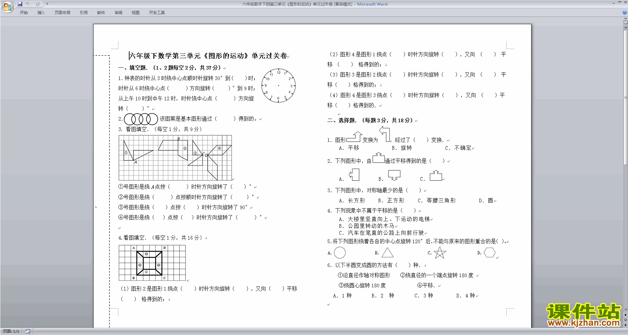Select the hexagon shape in option D
The image size is (628, 335).
[490, 252]
